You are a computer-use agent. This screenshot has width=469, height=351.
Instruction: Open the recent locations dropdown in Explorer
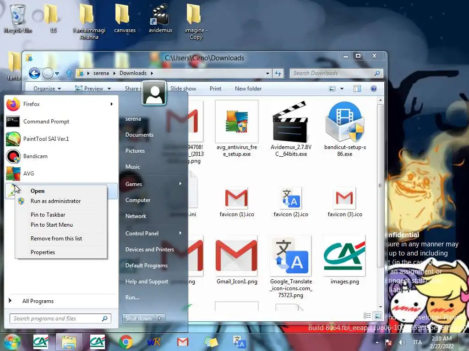tap(57, 74)
